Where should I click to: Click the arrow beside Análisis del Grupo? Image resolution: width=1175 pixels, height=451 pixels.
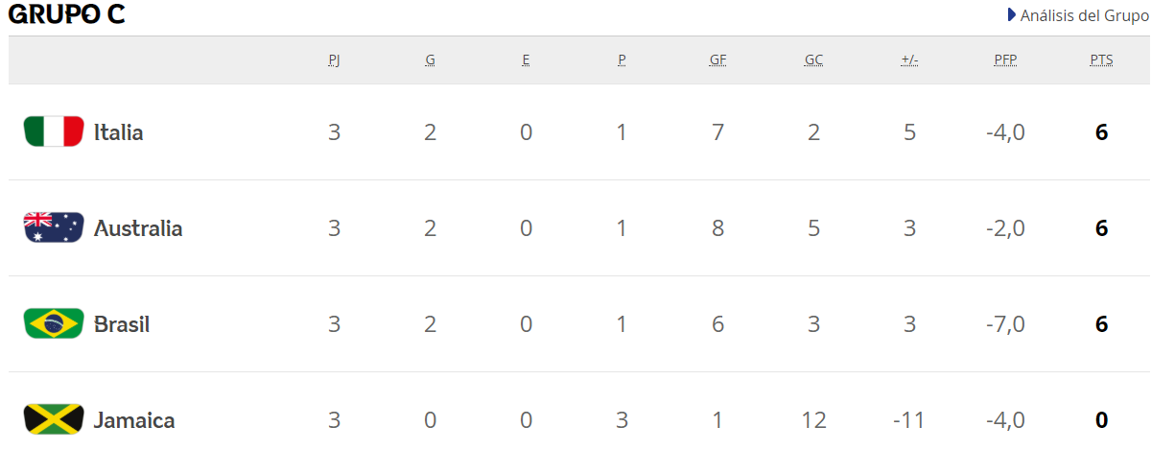(x=1011, y=15)
